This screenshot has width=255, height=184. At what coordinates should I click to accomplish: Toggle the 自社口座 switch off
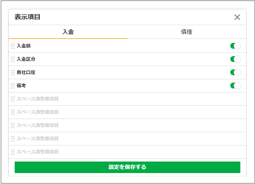(x=235, y=73)
